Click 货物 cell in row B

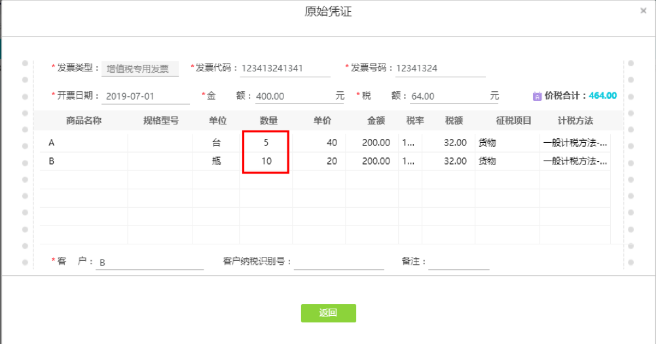(507, 161)
